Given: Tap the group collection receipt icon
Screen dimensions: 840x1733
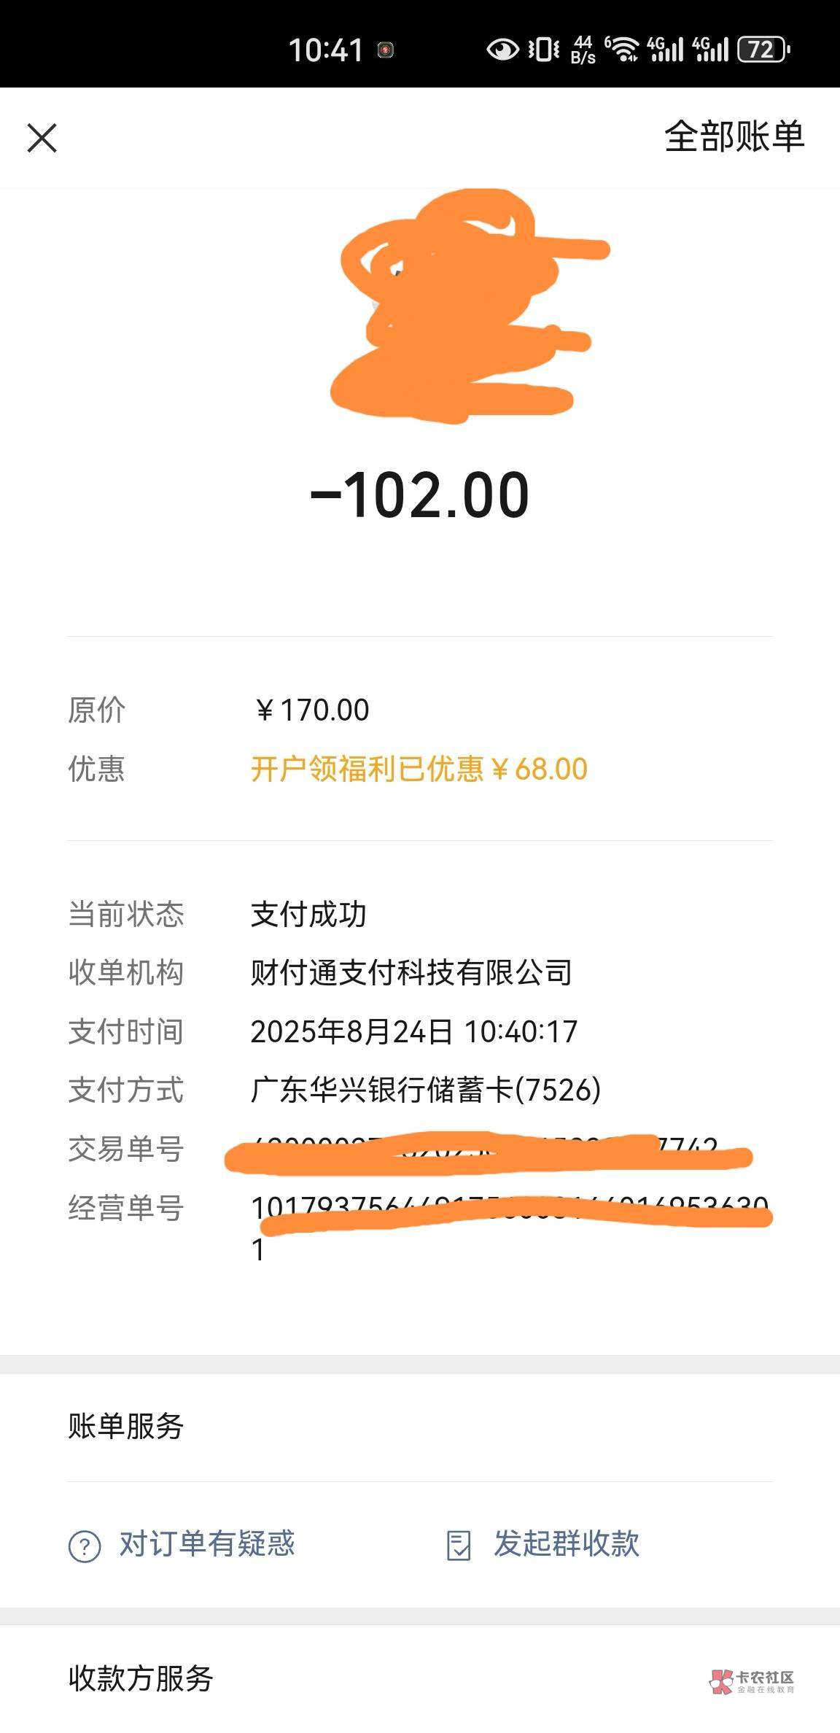Looking at the screenshot, I should click(459, 1546).
